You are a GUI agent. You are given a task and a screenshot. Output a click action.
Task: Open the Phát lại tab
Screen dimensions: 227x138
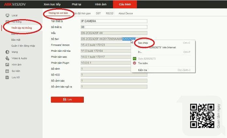(76, 4)
